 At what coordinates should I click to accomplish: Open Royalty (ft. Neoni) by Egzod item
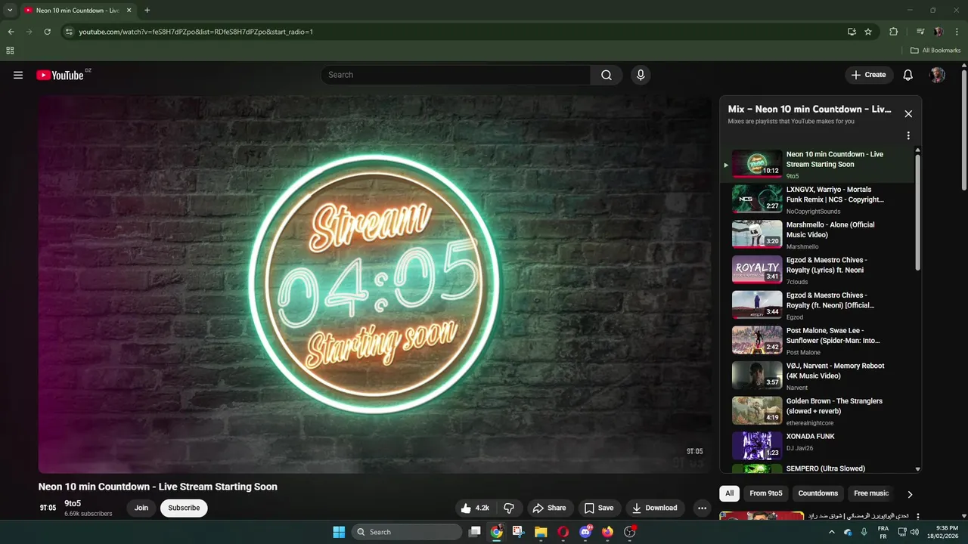pyautogui.click(x=817, y=305)
